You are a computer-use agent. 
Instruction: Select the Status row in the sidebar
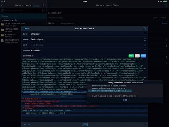23,16
